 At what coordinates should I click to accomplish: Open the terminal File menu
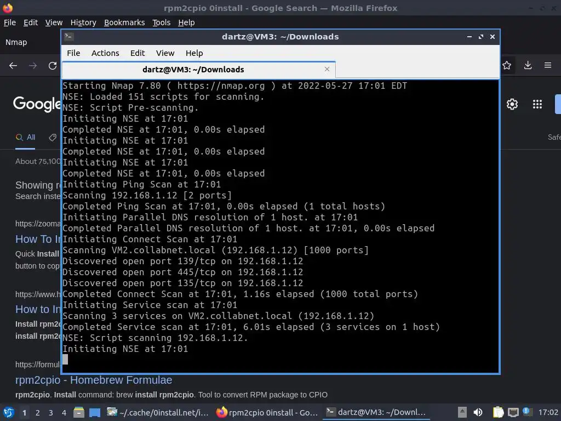pos(73,53)
